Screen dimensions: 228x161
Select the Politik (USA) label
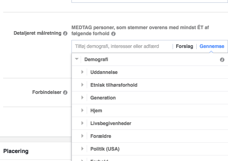coord(105,149)
